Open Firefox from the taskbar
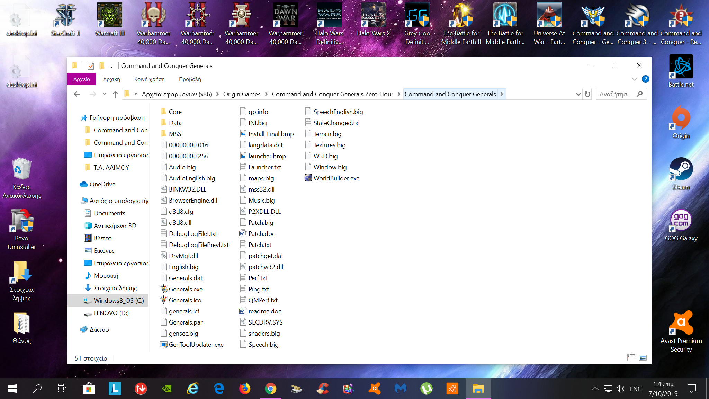709x399 pixels. (x=245, y=389)
